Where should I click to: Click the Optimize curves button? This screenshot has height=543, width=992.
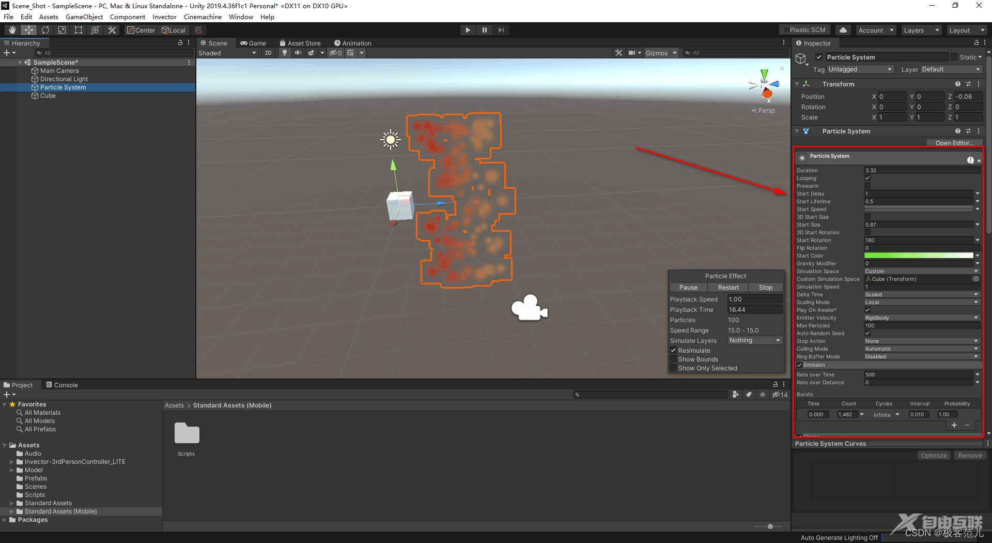(934, 455)
